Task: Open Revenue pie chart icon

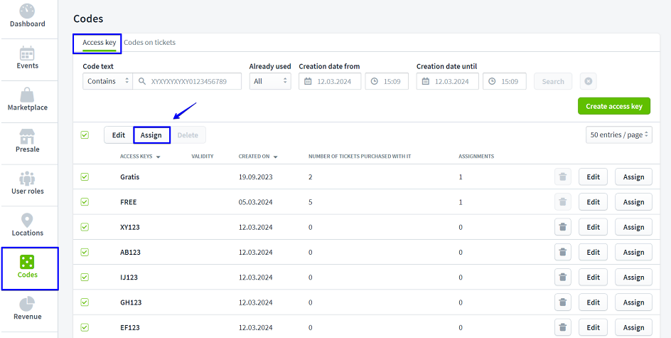Action: (x=27, y=305)
